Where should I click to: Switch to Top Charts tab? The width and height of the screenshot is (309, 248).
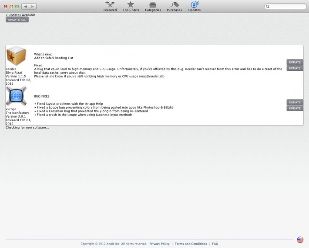point(131,7)
